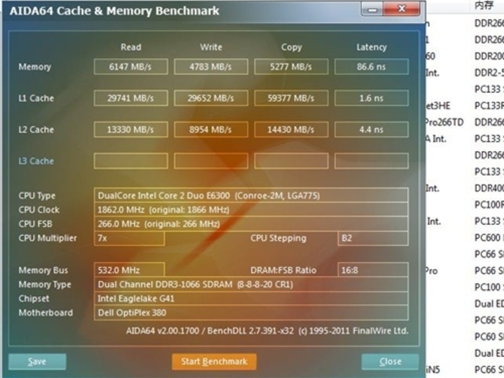Select the DDR200 row in background list
504x378 pixels.
[x=489, y=56]
